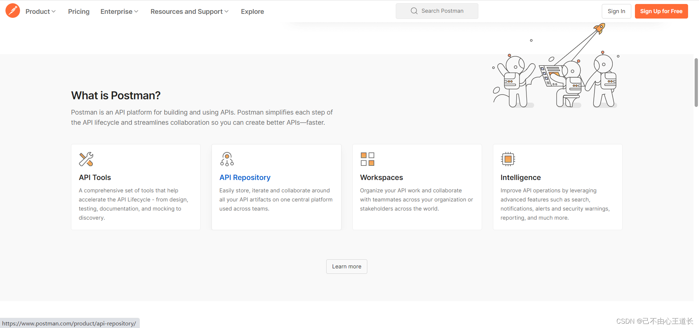Click the Postman logo icon
This screenshot has height=328, width=699.
[13, 11]
